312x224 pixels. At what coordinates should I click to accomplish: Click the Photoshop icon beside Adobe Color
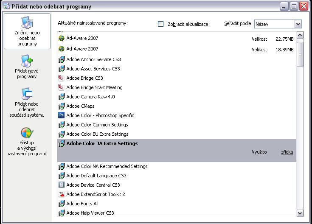point(61,115)
